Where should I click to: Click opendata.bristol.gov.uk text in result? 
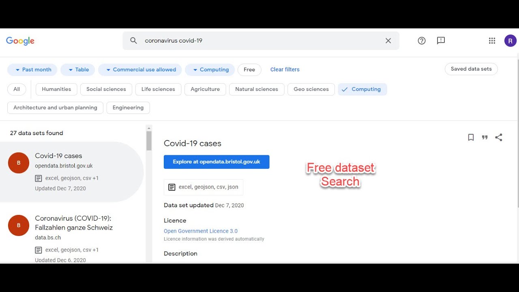64,166
